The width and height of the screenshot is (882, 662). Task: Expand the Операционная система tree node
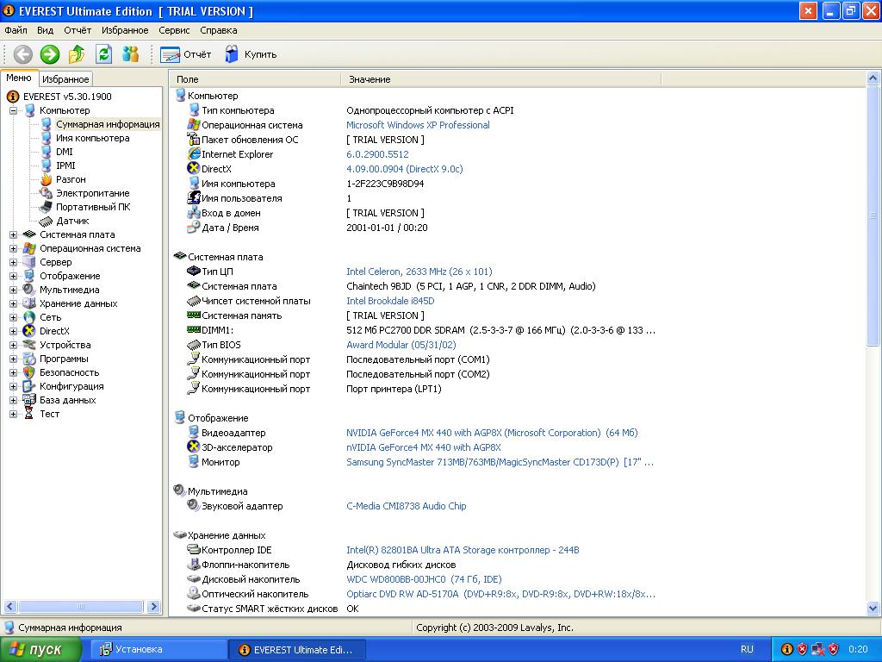point(13,248)
